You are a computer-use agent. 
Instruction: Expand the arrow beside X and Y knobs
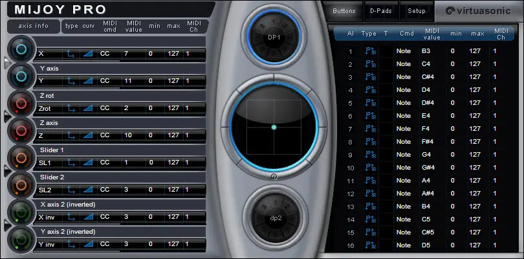(7, 63)
